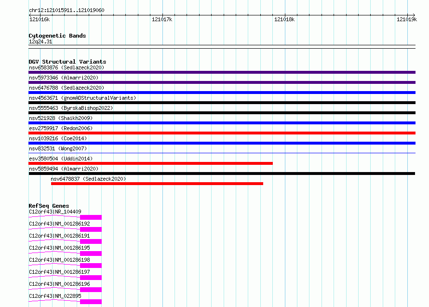This screenshot has height=307, width=429.
Task: Click the magenta exon block of NM_001286195
Action: 91,254
